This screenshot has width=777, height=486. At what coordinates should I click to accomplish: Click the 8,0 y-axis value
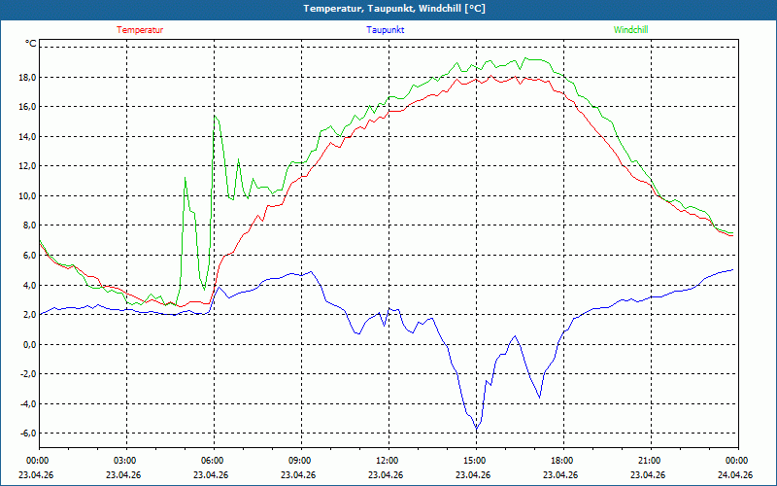tap(30, 226)
